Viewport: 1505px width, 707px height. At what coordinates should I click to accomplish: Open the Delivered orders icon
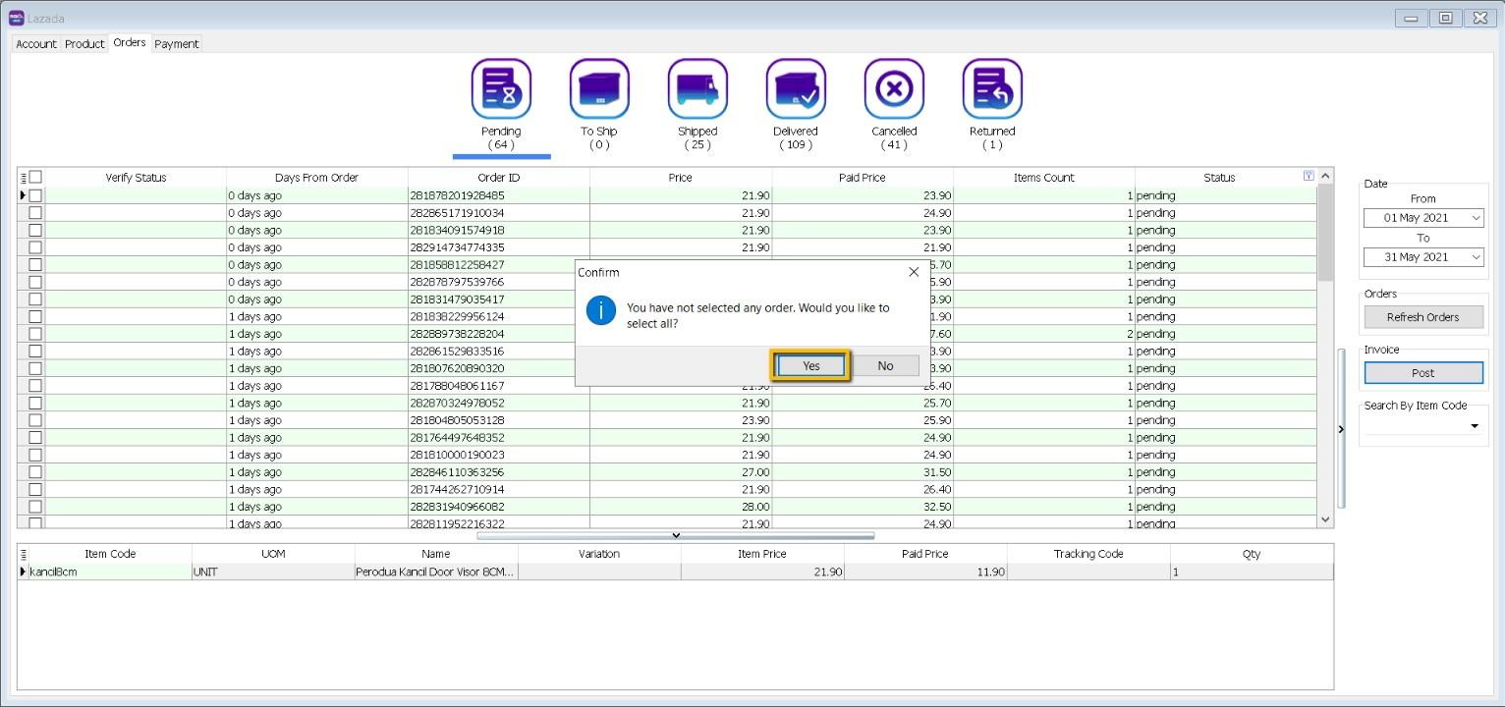coord(796,89)
